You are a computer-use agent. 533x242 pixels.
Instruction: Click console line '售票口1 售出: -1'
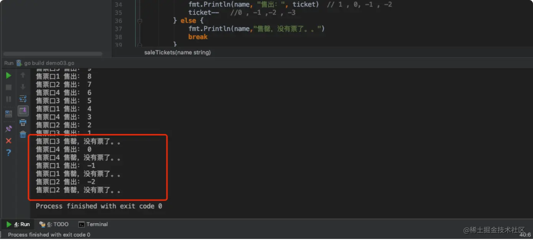tap(66, 165)
